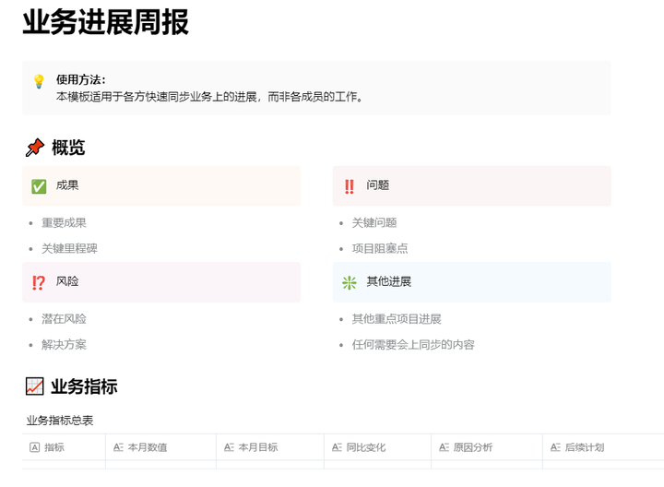Click the green checkmark icon beside 成果
The height and width of the screenshot is (487, 664).
click(x=39, y=186)
